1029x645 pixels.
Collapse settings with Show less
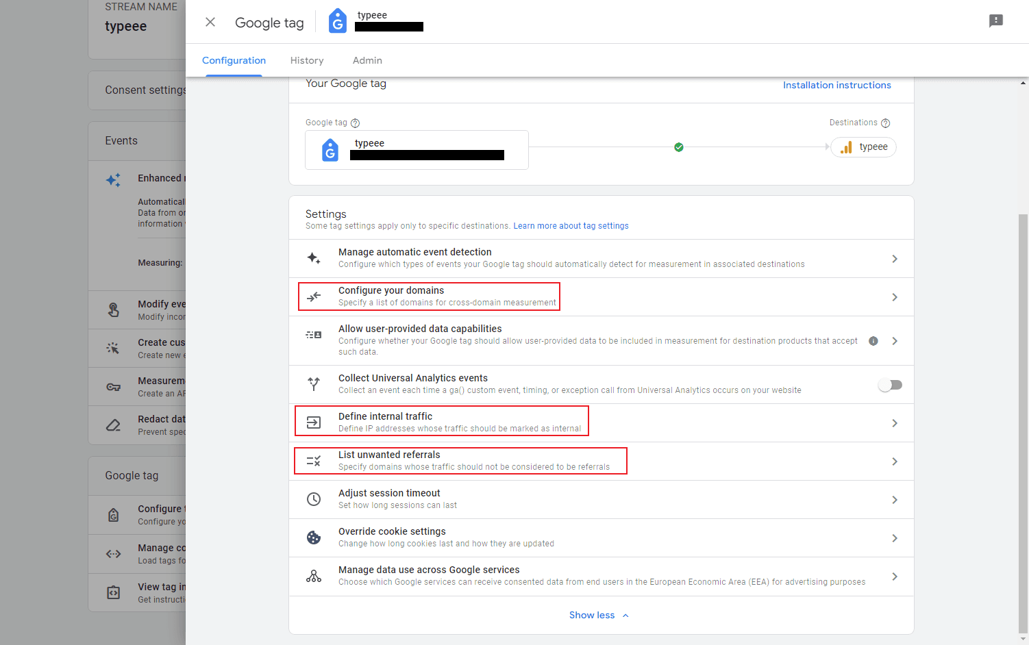coord(599,615)
